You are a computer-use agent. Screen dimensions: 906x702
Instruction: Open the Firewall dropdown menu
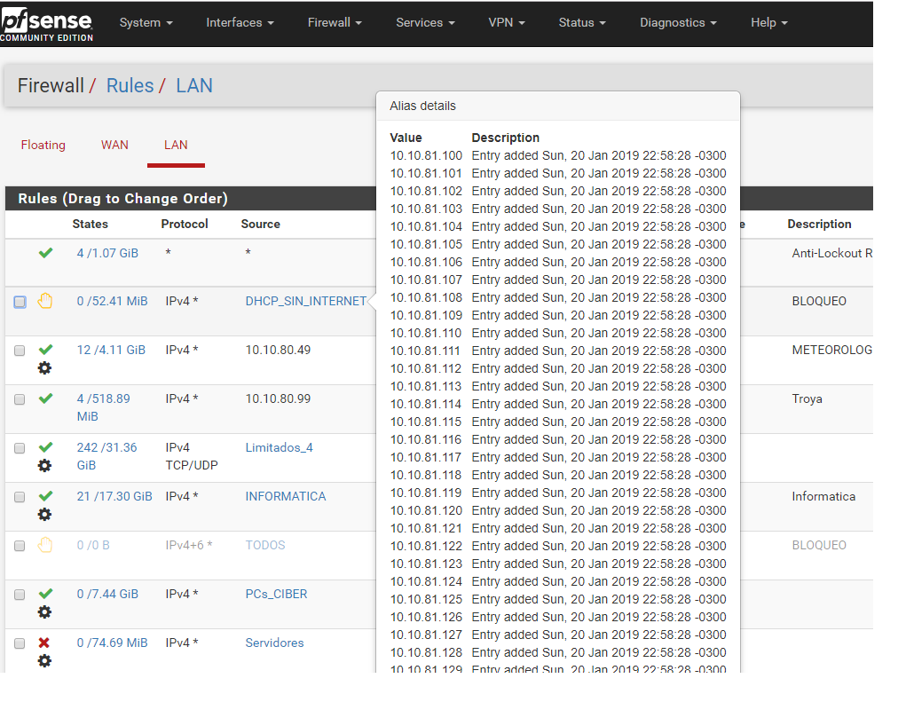[x=335, y=23]
